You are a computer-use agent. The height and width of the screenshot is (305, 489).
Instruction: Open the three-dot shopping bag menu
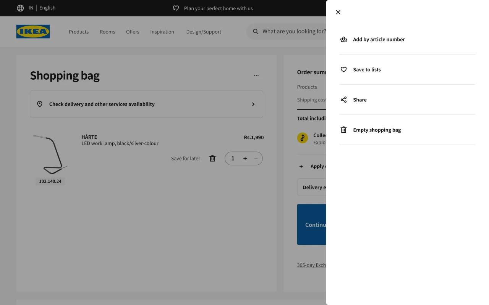coord(256,75)
